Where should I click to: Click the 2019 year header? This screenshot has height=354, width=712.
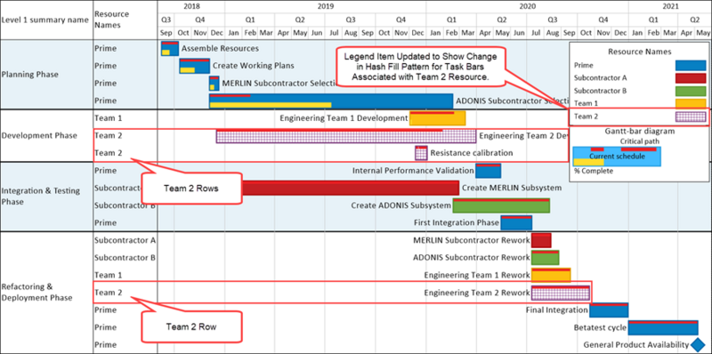point(325,6)
